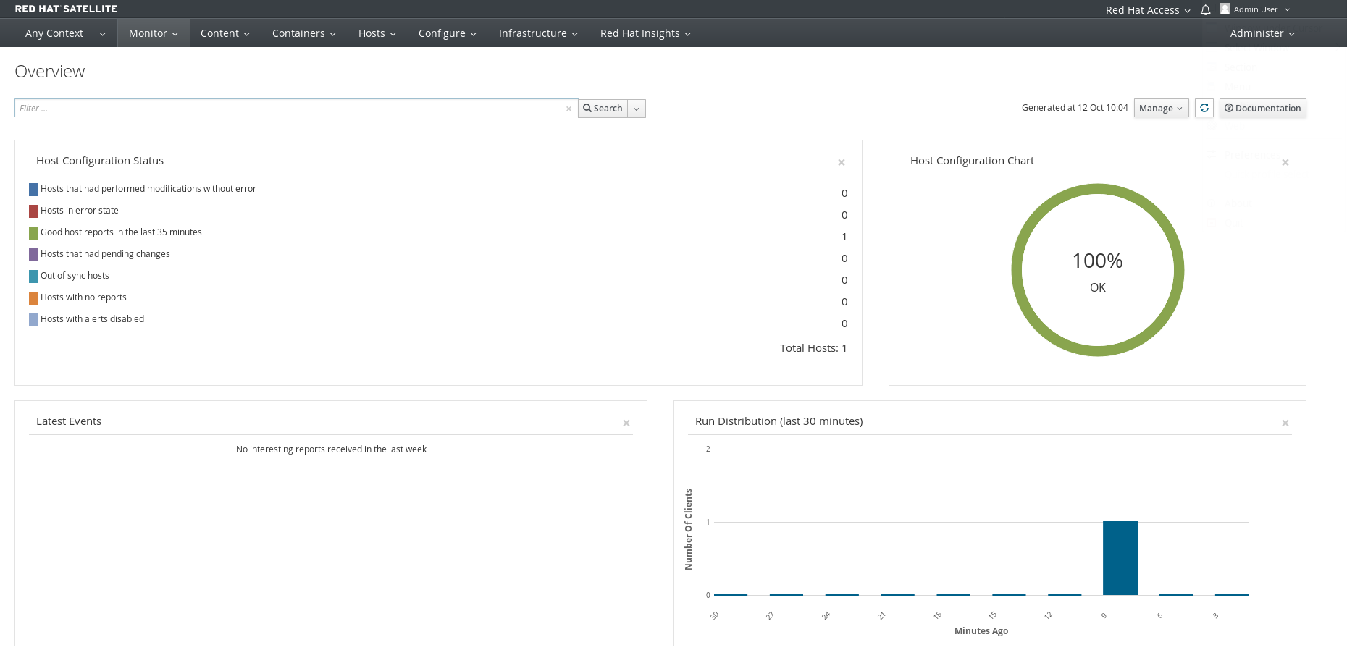Close the Run Distribution widget
Viewport: 1347px width, 650px height.
click(x=1285, y=423)
